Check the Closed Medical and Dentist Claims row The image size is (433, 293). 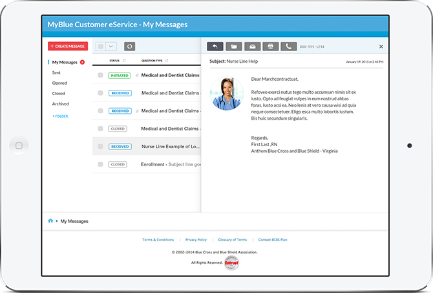tap(100, 129)
